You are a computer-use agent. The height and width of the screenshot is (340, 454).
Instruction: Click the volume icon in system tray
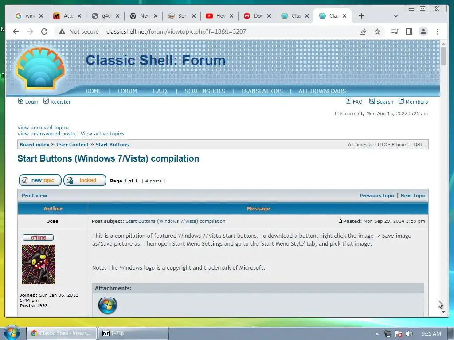coord(409,334)
